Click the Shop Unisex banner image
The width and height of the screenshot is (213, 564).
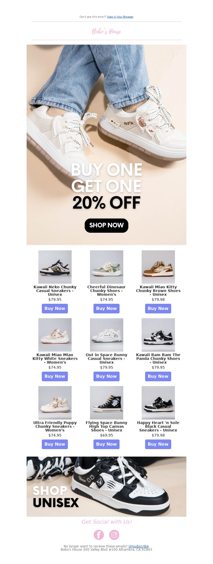pos(106,487)
